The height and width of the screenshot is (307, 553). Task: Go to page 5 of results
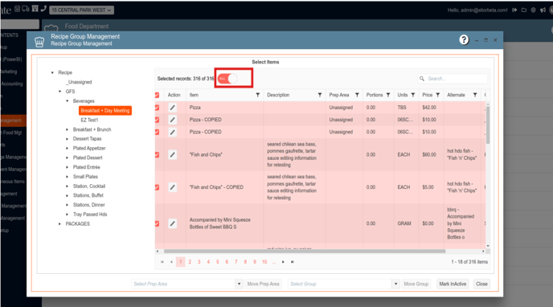click(218, 262)
